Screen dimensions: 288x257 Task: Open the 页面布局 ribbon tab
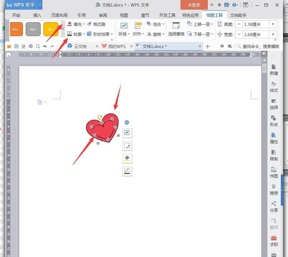(59, 15)
